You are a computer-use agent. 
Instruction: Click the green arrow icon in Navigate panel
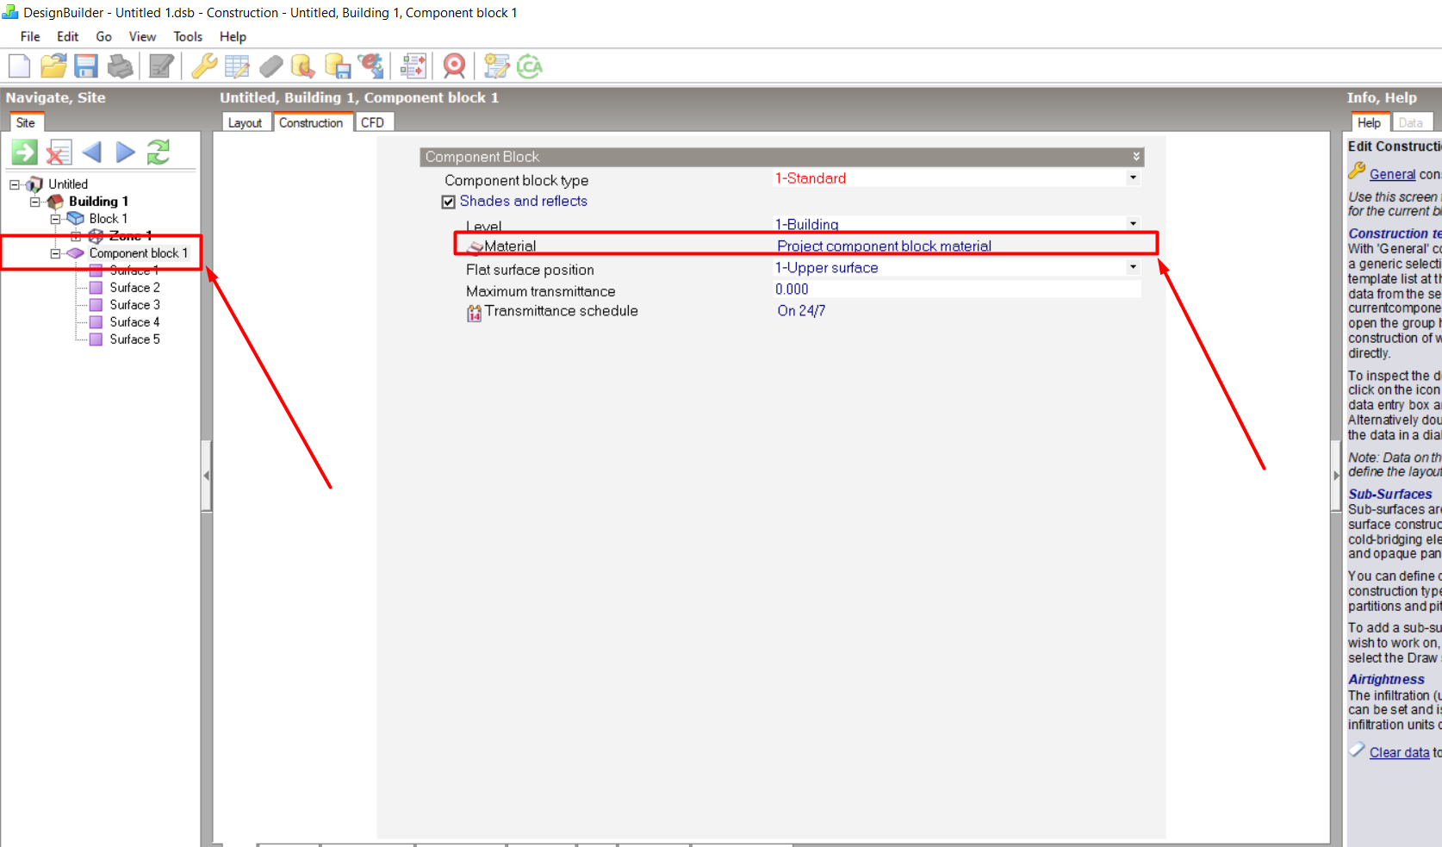(24, 153)
